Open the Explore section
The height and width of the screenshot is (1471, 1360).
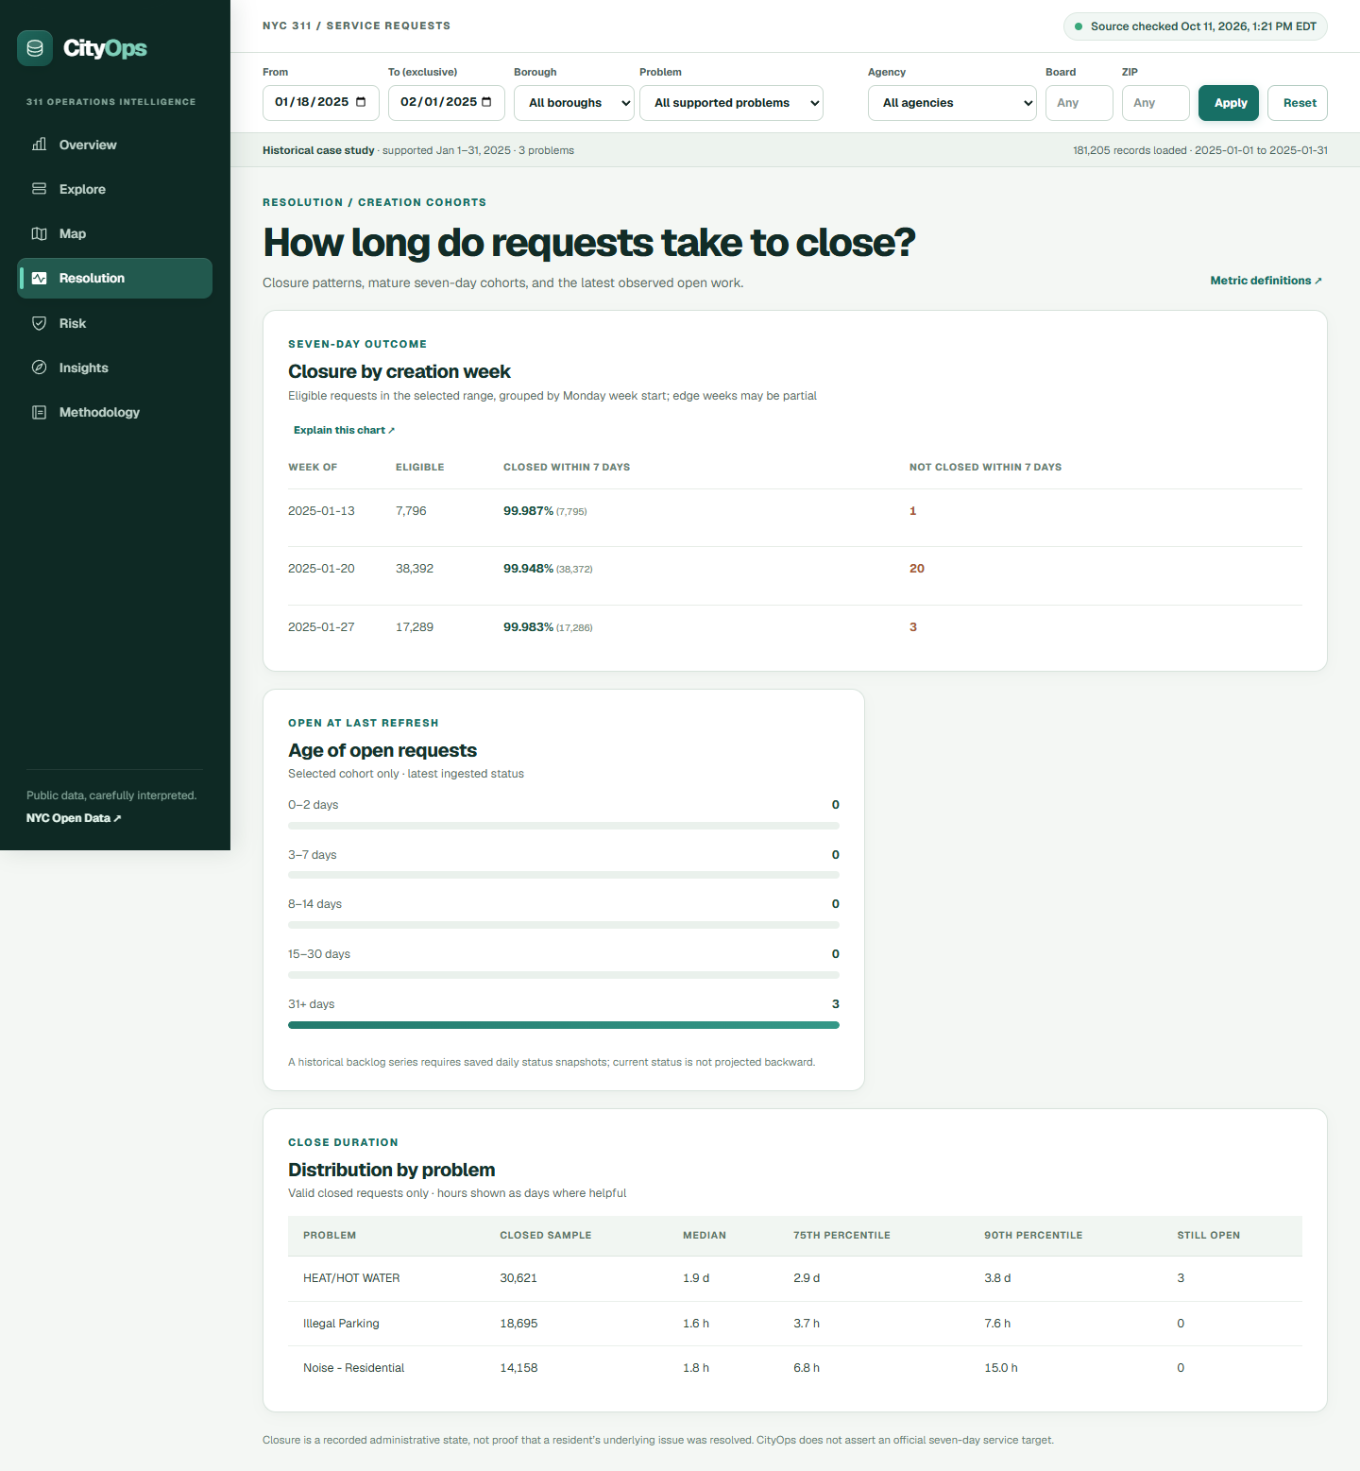[x=114, y=189]
